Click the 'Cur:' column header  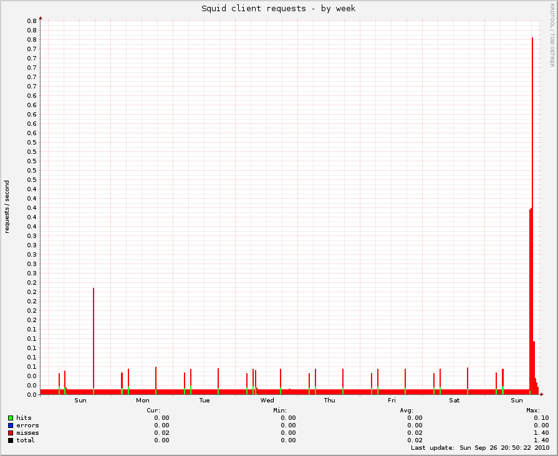click(154, 411)
